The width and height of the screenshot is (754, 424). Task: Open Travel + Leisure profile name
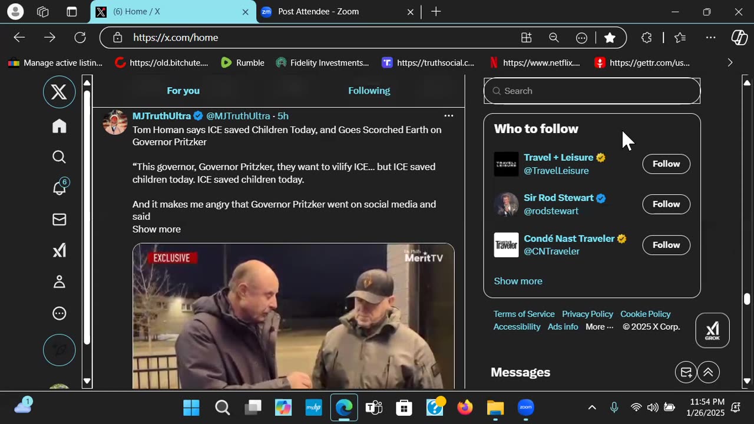[x=558, y=157]
